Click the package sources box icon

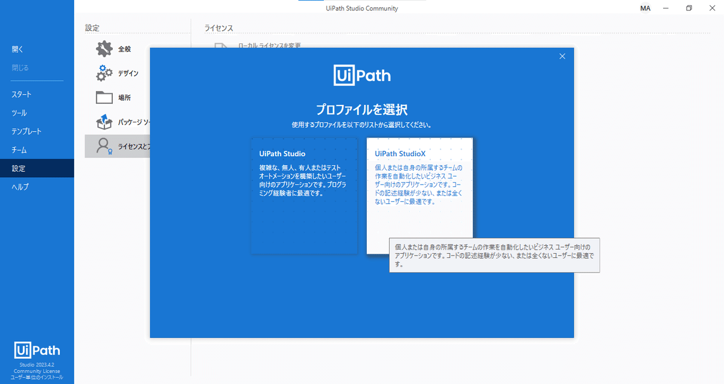click(x=104, y=122)
